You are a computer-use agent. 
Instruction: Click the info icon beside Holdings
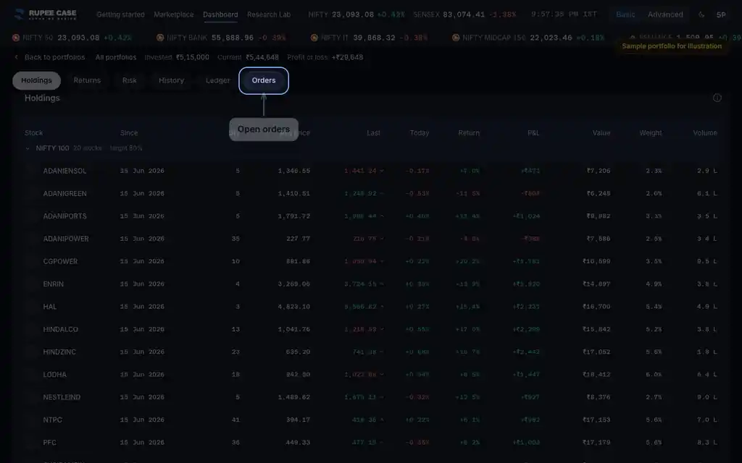pyautogui.click(x=717, y=98)
